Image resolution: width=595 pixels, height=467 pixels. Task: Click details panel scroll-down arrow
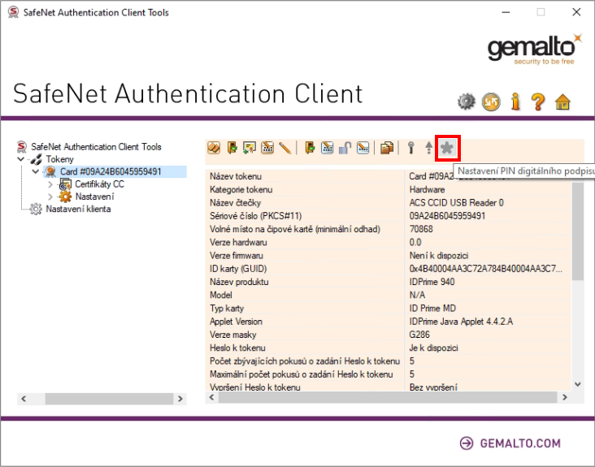click(x=578, y=384)
